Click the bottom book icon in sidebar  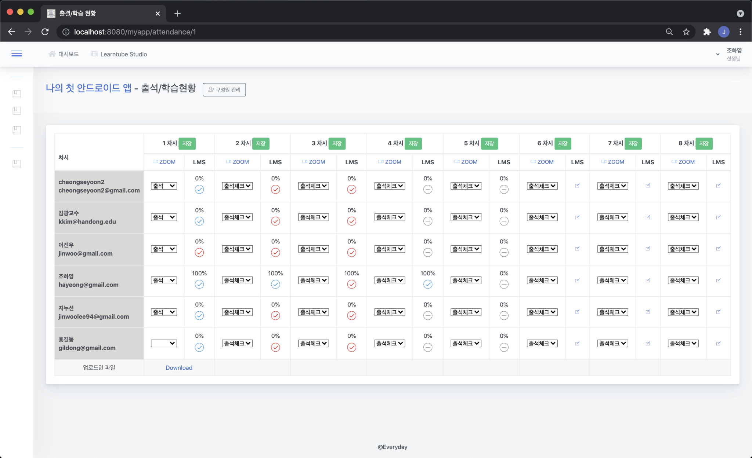click(17, 164)
